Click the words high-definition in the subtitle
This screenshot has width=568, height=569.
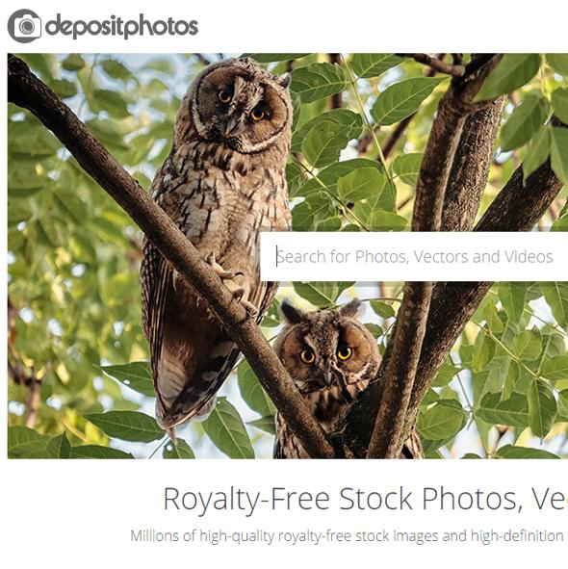coord(516,536)
